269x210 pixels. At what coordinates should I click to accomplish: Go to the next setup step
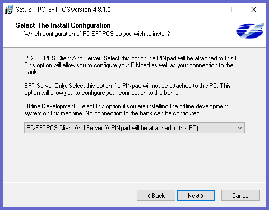coord(196,195)
